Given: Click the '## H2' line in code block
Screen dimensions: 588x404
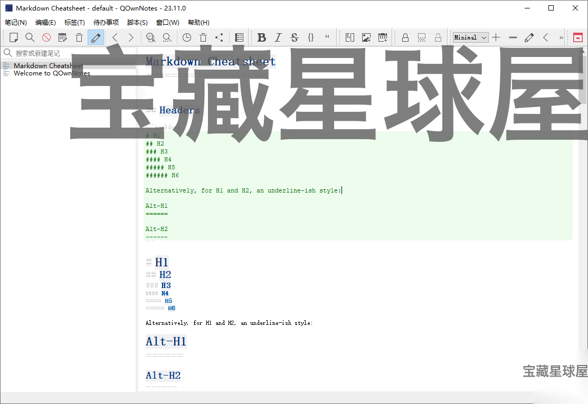Looking at the screenshot, I should point(155,143).
